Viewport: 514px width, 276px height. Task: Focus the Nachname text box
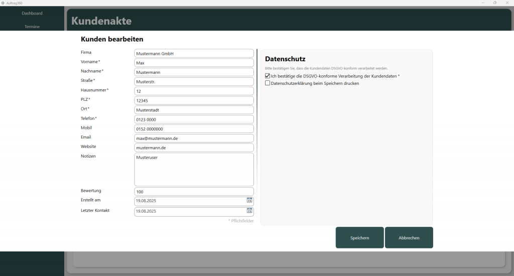(194, 72)
